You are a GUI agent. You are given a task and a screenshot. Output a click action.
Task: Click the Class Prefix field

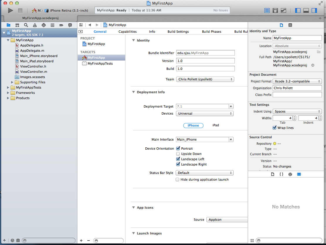pyautogui.click(x=297, y=95)
